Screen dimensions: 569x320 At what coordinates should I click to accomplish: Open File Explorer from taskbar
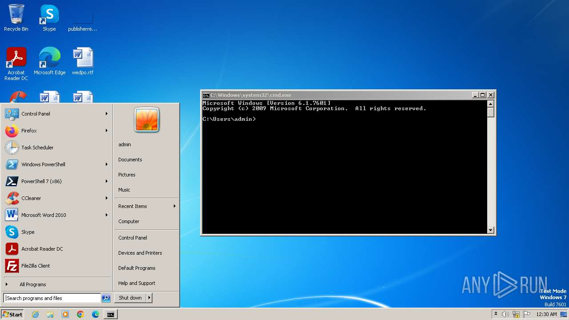click(50, 314)
